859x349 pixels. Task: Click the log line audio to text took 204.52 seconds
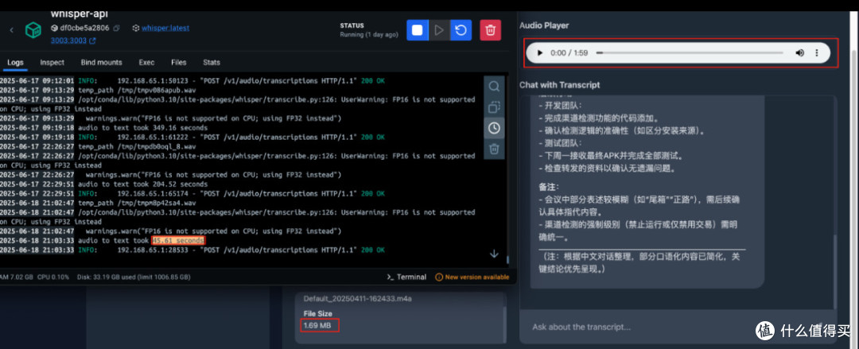pos(143,184)
